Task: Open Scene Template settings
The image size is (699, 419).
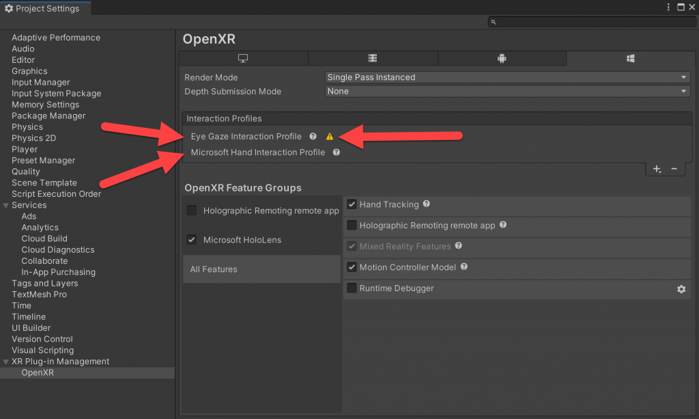Action: (44, 183)
